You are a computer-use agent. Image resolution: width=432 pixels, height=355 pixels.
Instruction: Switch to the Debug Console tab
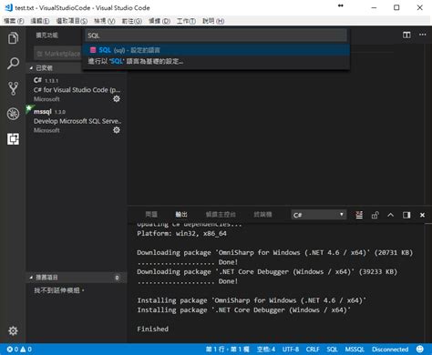coord(221,215)
